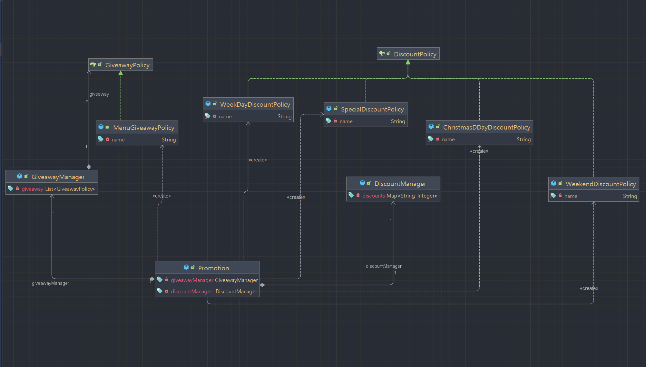Click the giveawayManager association label
646x367 pixels.
[x=51, y=283]
